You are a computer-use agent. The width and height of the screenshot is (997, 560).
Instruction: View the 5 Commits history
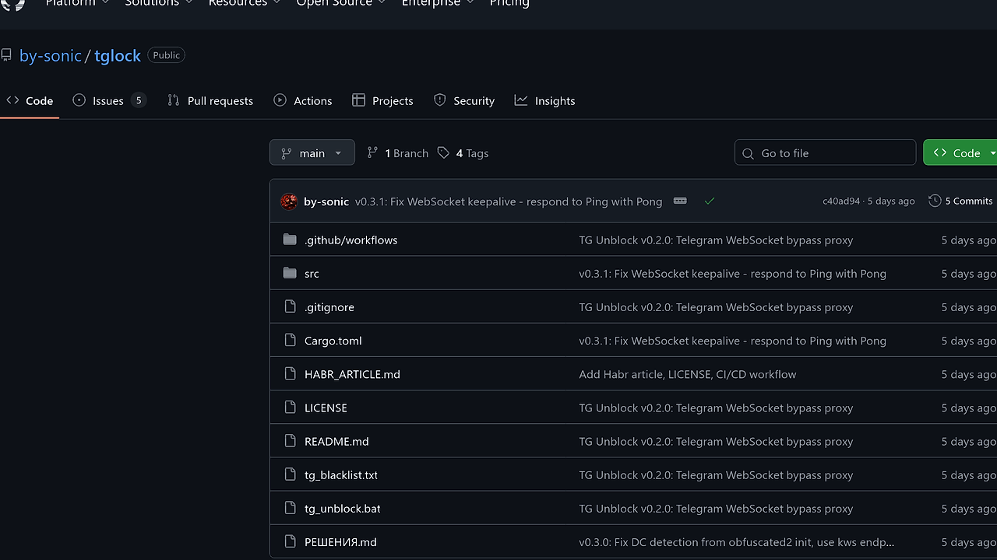click(x=960, y=201)
